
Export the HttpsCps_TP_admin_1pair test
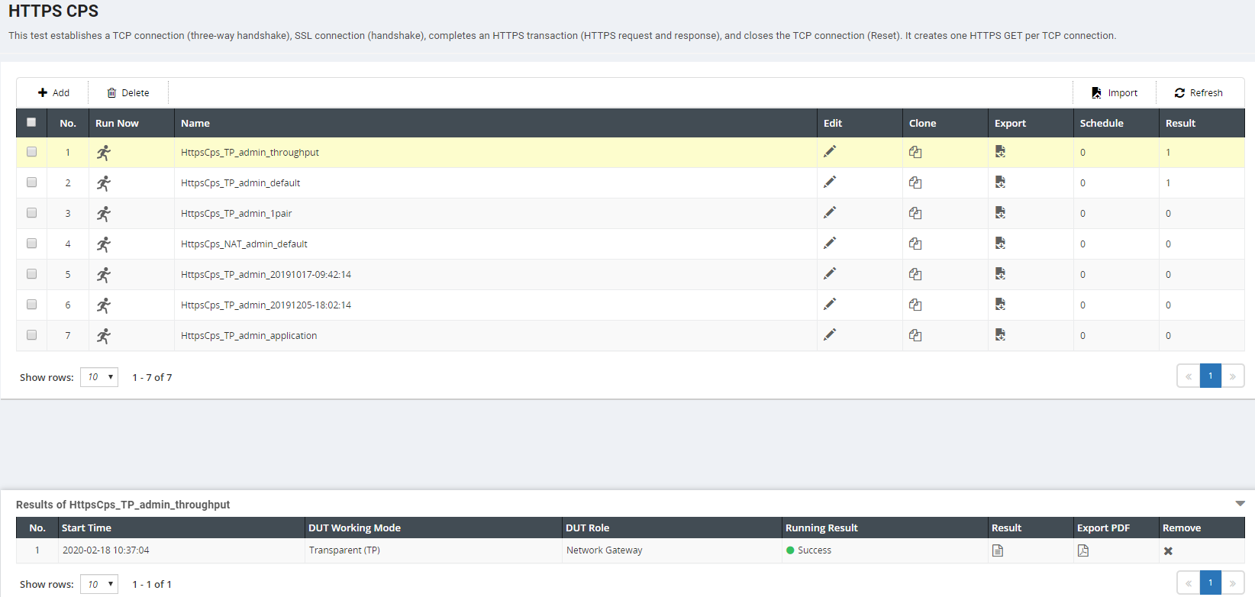point(1000,213)
